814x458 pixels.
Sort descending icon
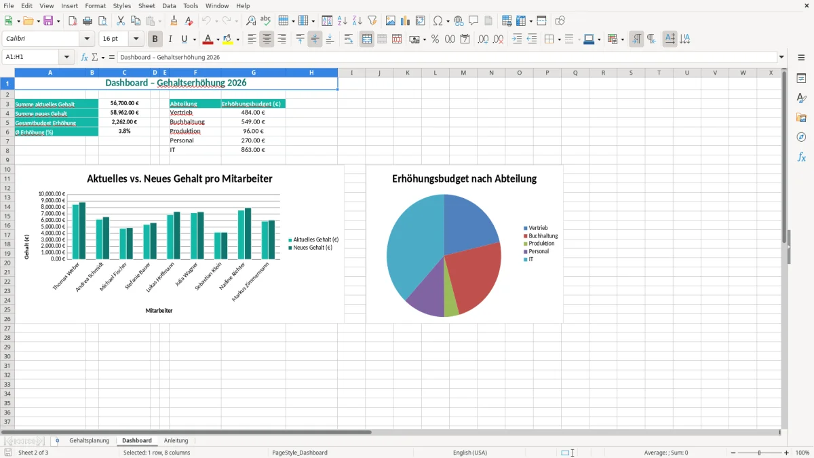pyautogui.click(x=357, y=21)
